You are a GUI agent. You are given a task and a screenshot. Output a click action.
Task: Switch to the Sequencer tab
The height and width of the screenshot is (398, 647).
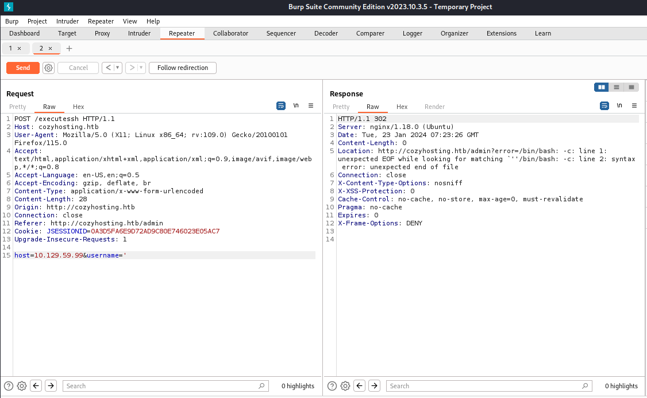click(281, 33)
